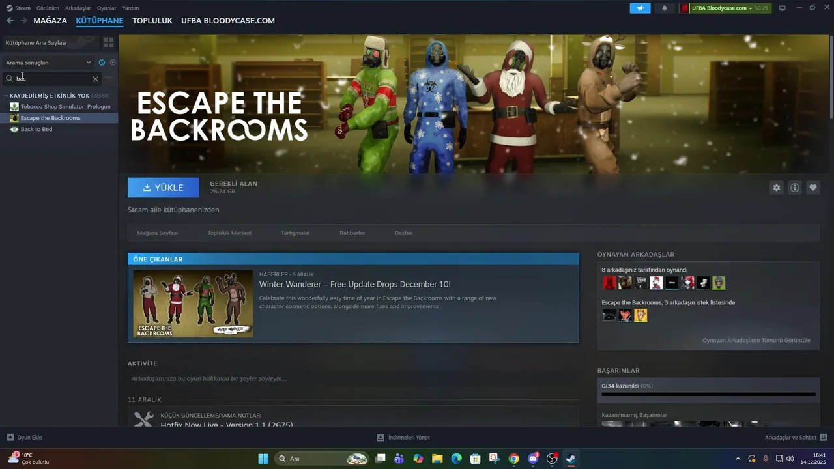Image resolution: width=834 pixels, height=469 pixels.
Task: Open the Oyunlar menu
Action: pyautogui.click(x=107, y=8)
